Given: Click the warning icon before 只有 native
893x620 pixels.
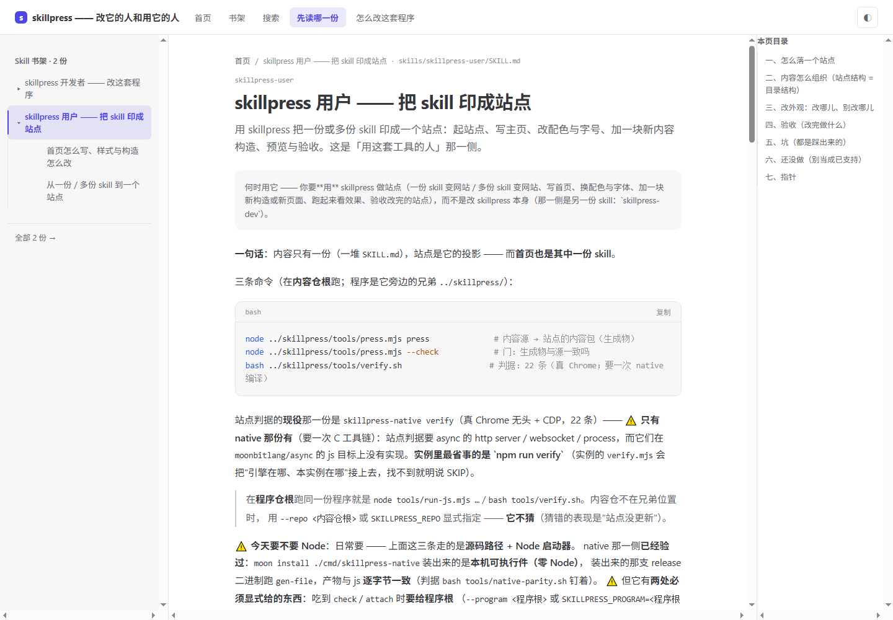Looking at the screenshot, I should pyautogui.click(x=631, y=420).
